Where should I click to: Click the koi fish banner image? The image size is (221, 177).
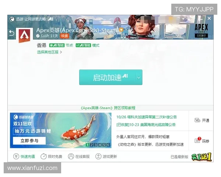pos(61,130)
